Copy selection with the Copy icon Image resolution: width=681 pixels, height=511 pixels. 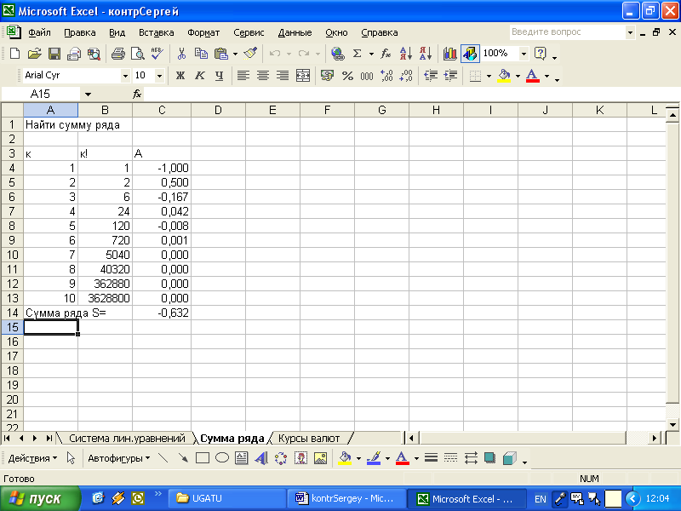[201, 54]
